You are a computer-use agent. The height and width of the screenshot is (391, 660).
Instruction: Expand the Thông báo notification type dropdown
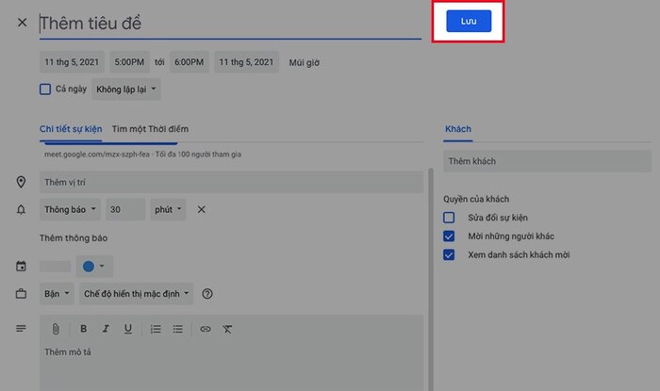[68, 209]
